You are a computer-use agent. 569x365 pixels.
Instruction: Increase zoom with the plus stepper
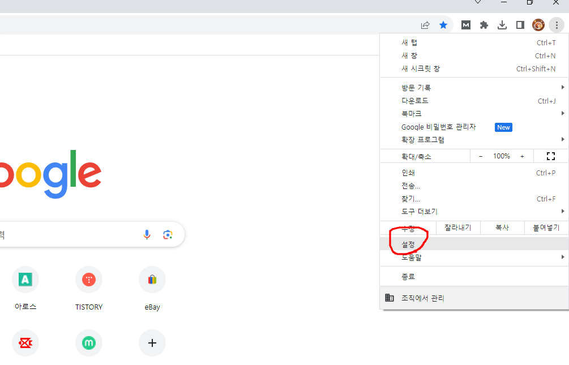pyautogui.click(x=522, y=156)
